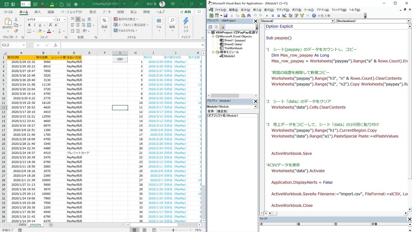Click the Reset stop icon in VBA toolbar
Viewport: 412px width, 232px height.
coord(278,16)
